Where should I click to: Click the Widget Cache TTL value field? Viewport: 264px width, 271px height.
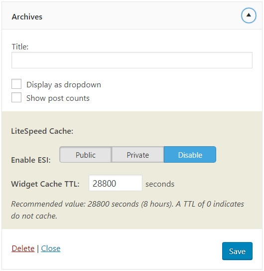coord(116,183)
